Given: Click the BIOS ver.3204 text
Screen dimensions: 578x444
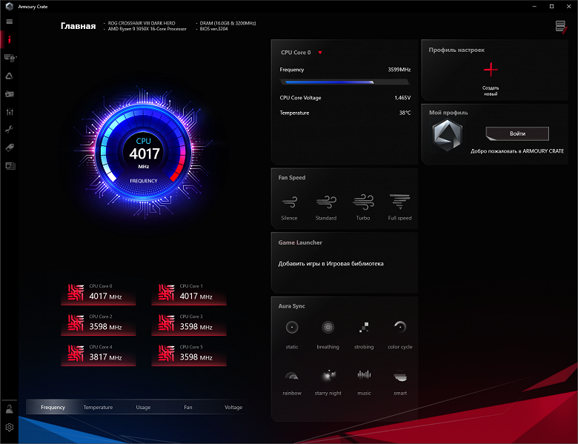Looking at the screenshot, I should pos(214,29).
